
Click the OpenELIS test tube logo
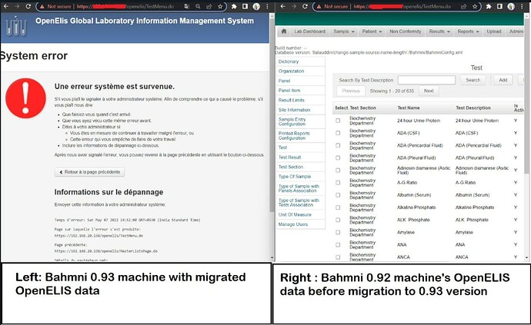coord(16,27)
